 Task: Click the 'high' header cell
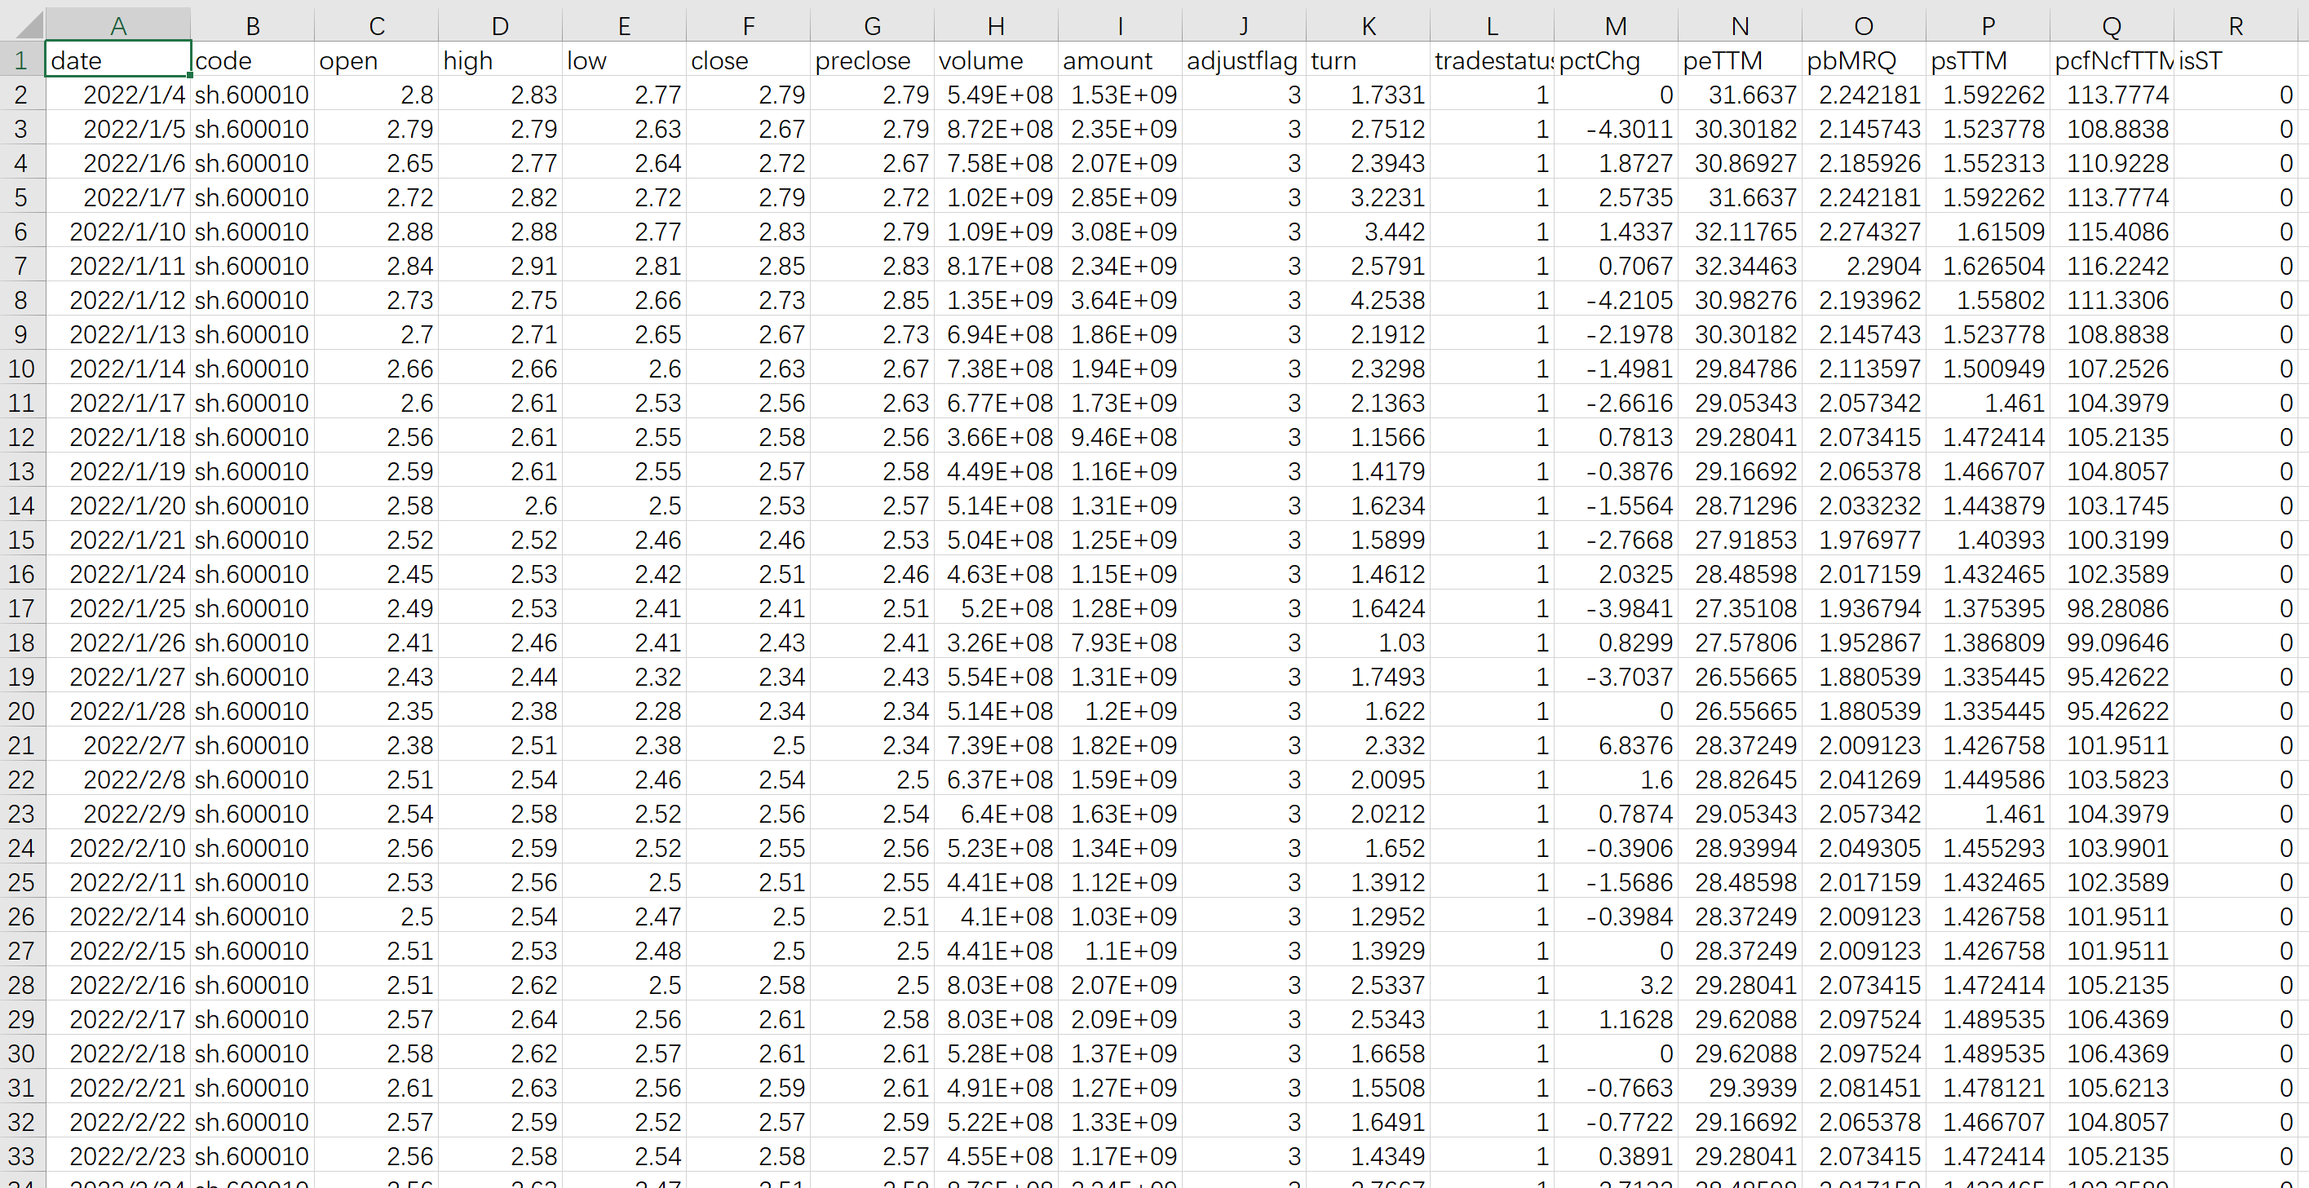(500, 60)
